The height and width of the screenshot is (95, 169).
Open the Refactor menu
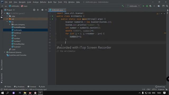43,2
